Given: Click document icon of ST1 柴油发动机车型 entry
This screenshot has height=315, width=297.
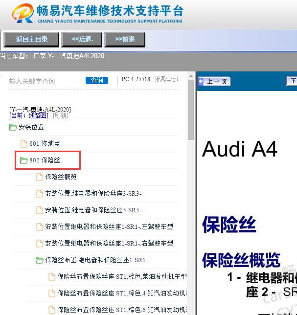Looking at the screenshot, I should [52, 277].
